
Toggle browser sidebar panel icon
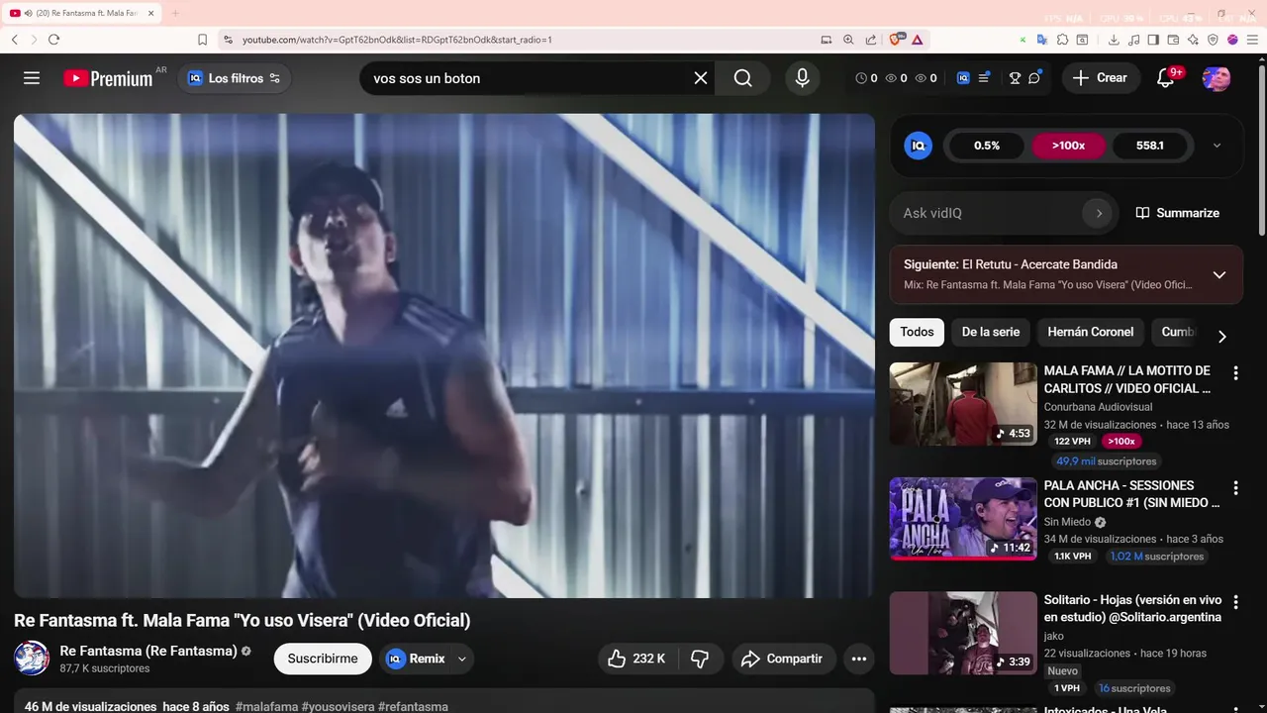(1153, 40)
